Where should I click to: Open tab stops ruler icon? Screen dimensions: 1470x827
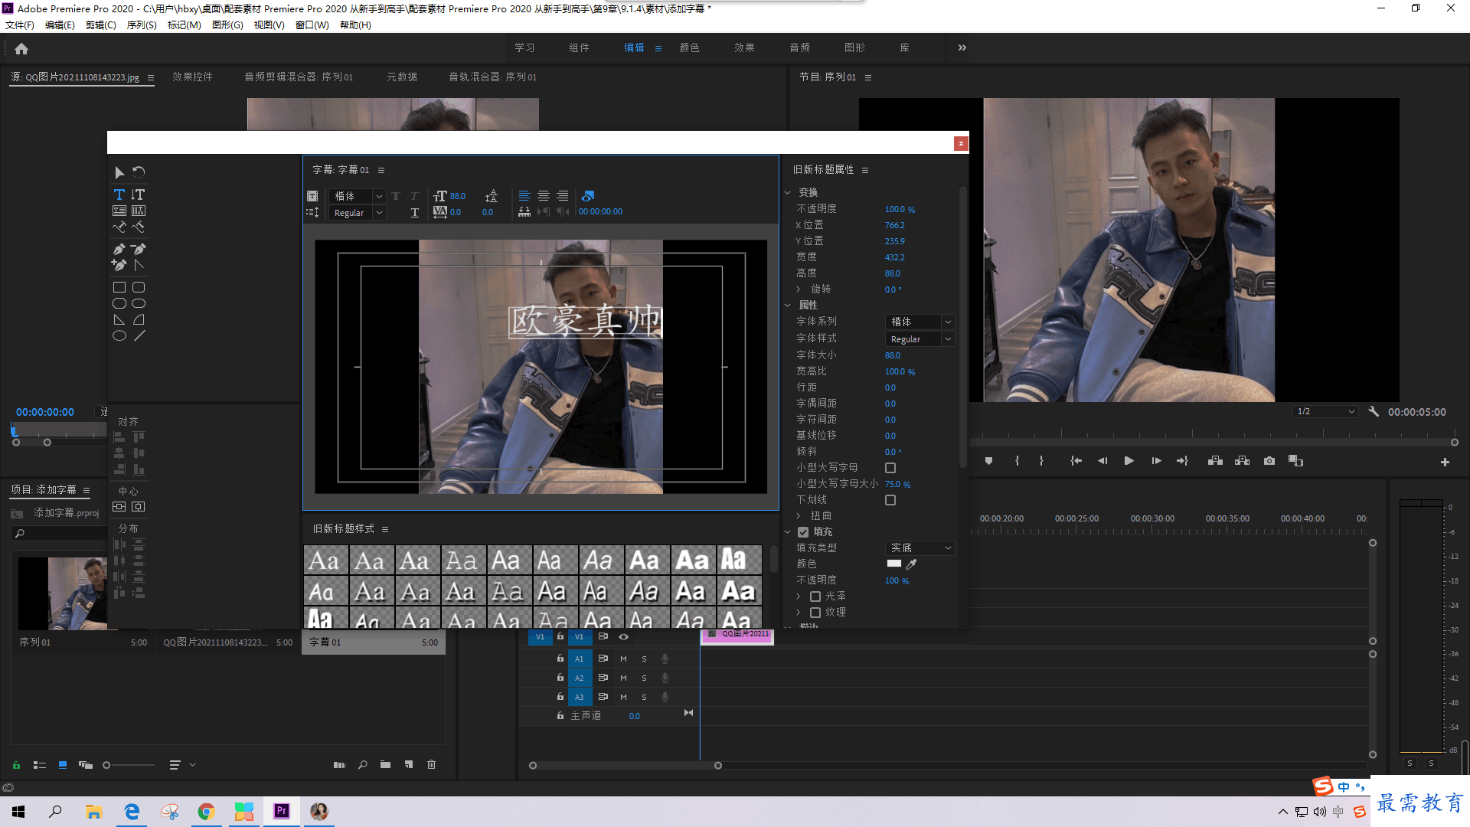click(x=524, y=212)
